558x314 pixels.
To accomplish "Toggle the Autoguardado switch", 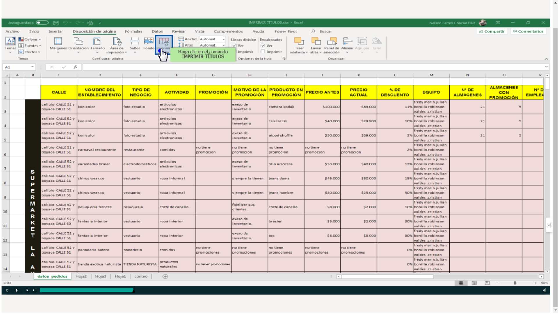I will pos(42,22).
